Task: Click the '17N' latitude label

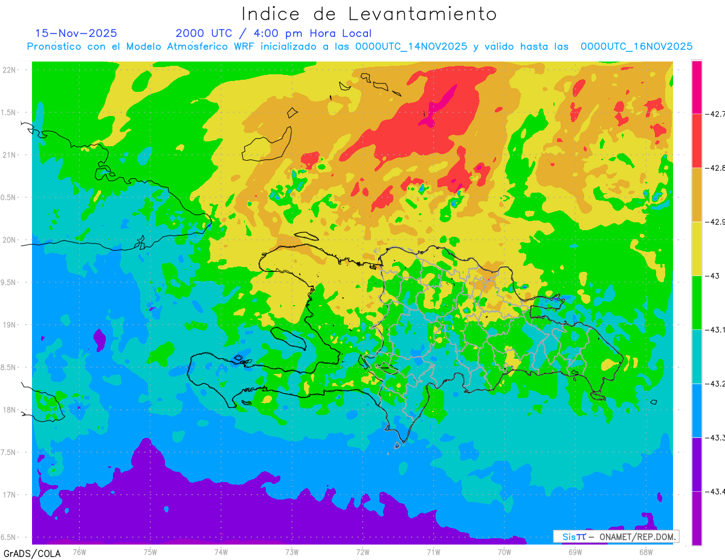Action: pos(9,495)
